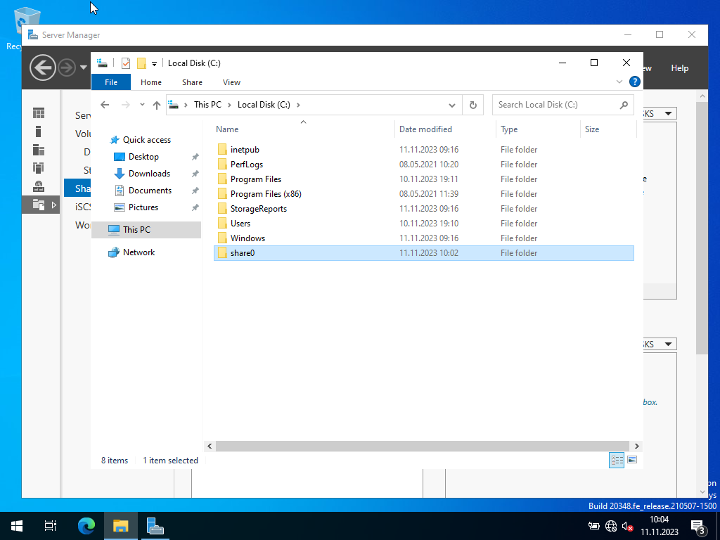Image resolution: width=720 pixels, height=540 pixels.
Task: Click Server Manager's back arrow button
Action: click(43, 67)
